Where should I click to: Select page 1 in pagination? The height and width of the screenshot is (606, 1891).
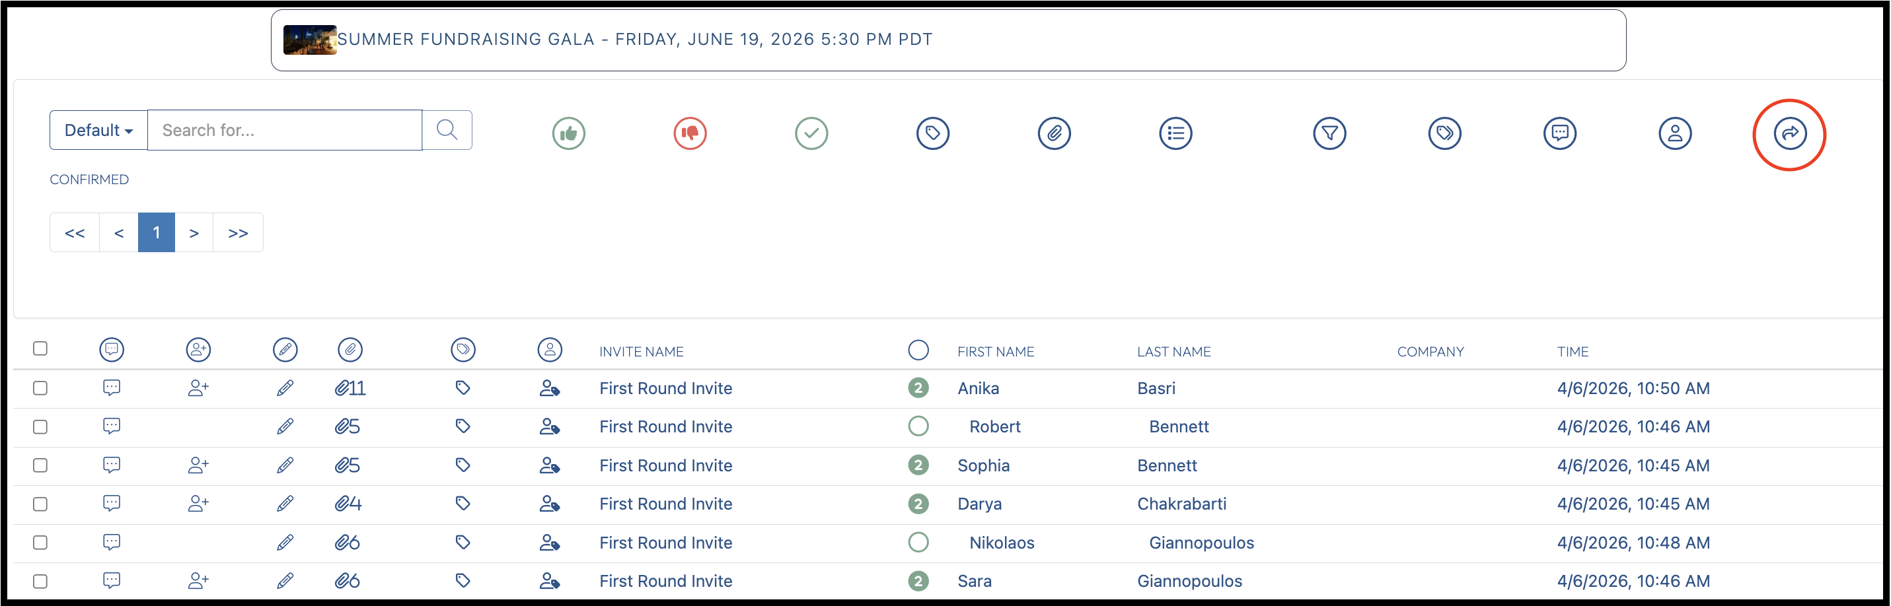[157, 232]
